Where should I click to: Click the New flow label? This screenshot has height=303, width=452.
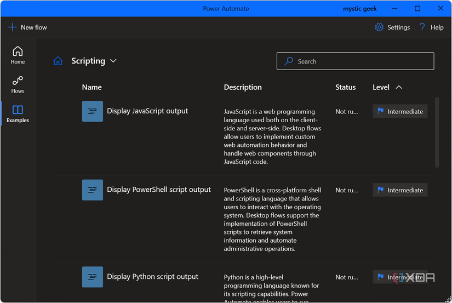pos(34,27)
